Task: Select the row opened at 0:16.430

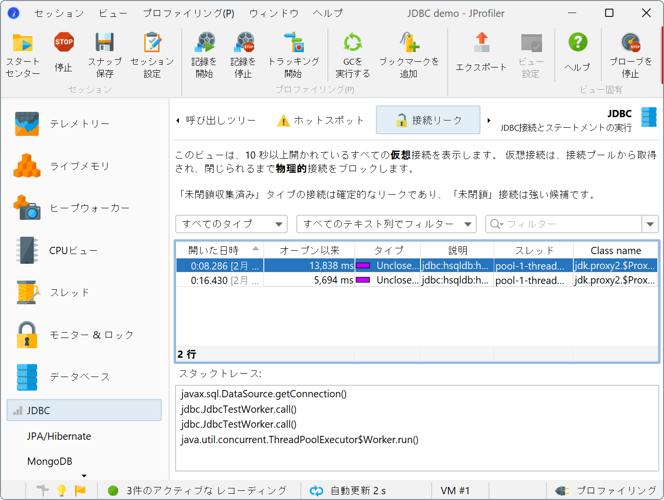Action: coord(417,280)
